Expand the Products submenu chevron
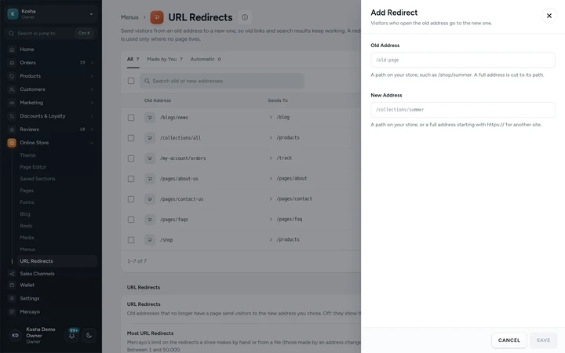 [x=92, y=76]
